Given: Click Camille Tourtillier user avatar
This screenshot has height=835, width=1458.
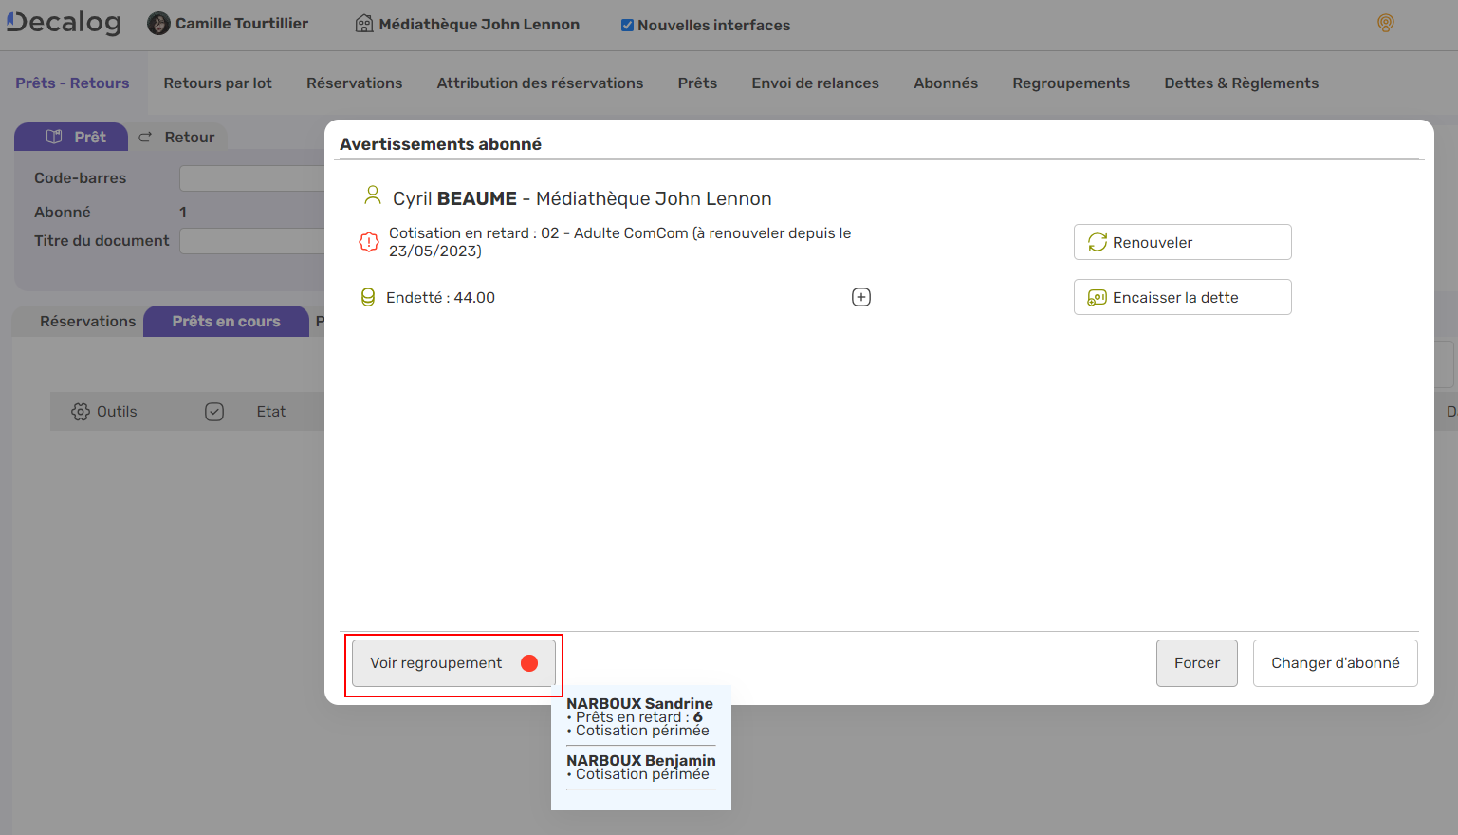Looking at the screenshot, I should pos(158,24).
